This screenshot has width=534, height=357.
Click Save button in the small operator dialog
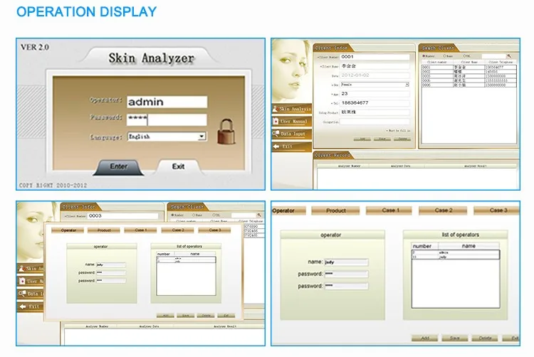coord(185,316)
